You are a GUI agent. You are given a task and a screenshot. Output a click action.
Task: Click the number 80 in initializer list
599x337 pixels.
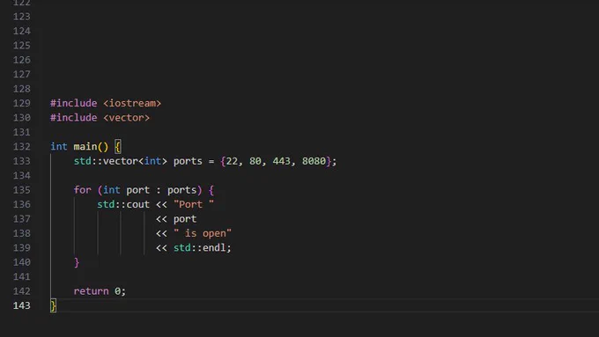click(255, 161)
